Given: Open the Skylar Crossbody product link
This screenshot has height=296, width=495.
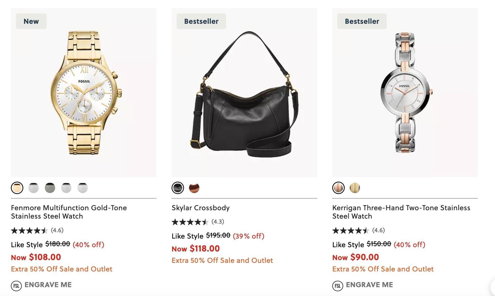Looking at the screenshot, I should click(x=200, y=208).
